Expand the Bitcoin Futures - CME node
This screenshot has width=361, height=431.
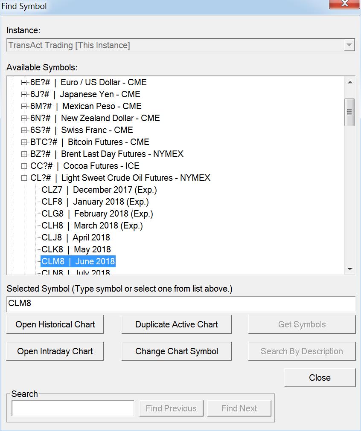tap(24, 142)
